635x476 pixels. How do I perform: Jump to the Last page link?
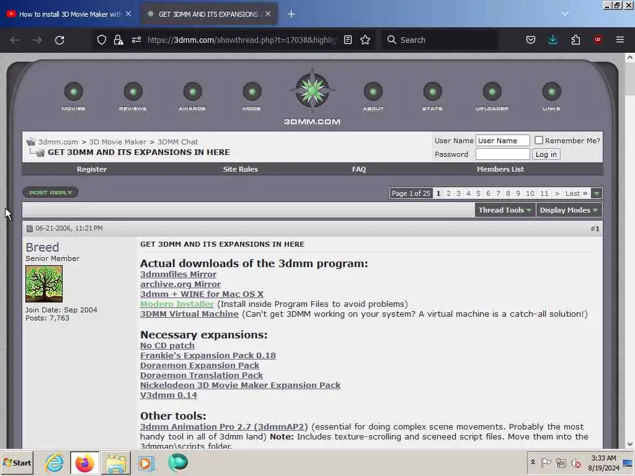coord(576,193)
